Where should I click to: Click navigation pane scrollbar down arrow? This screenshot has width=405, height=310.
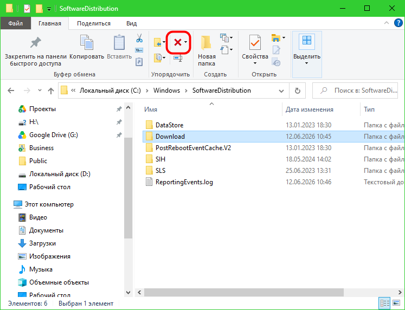128,293
